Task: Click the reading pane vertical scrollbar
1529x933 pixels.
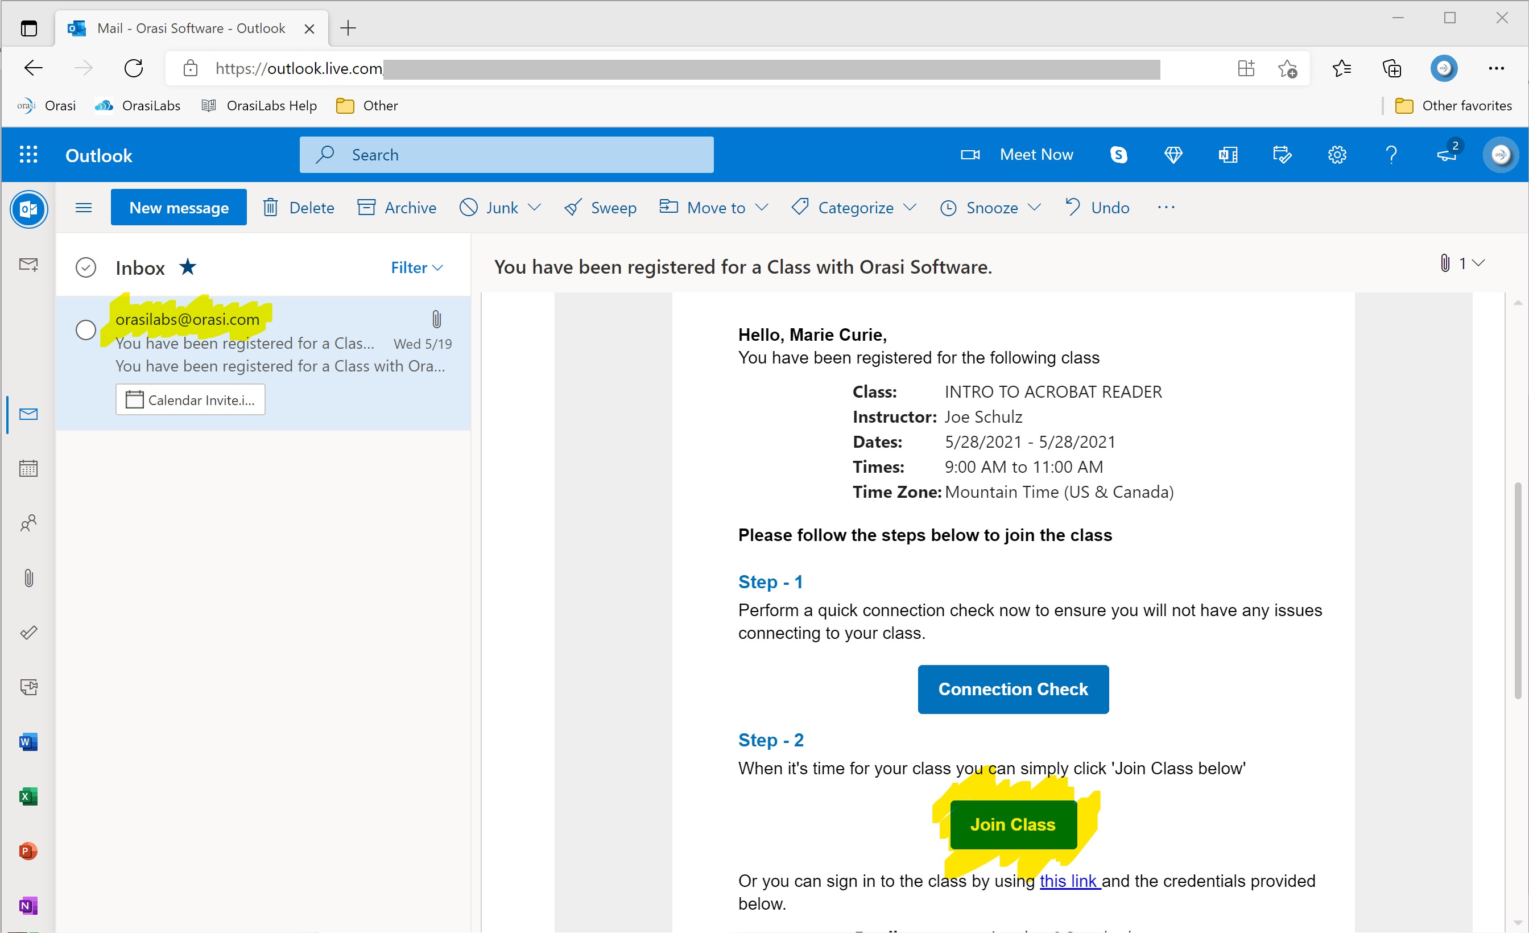Action: [x=1518, y=590]
